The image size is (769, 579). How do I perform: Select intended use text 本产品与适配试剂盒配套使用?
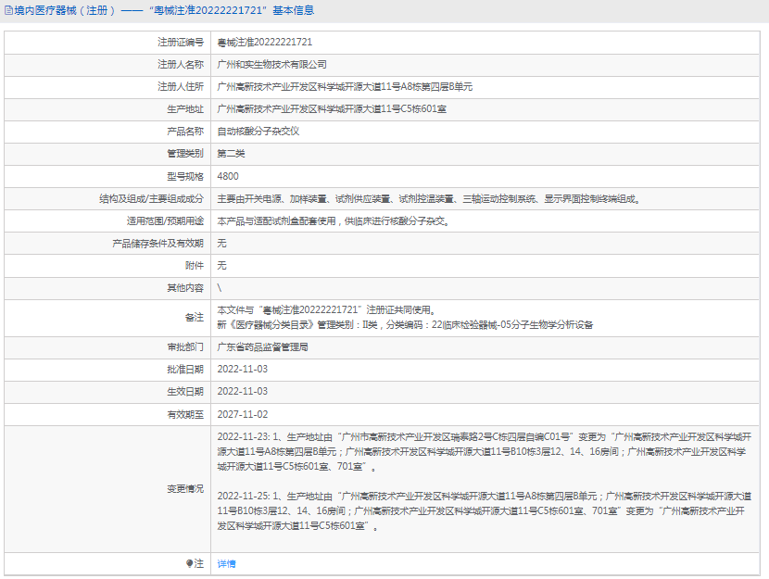tap(334, 221)
